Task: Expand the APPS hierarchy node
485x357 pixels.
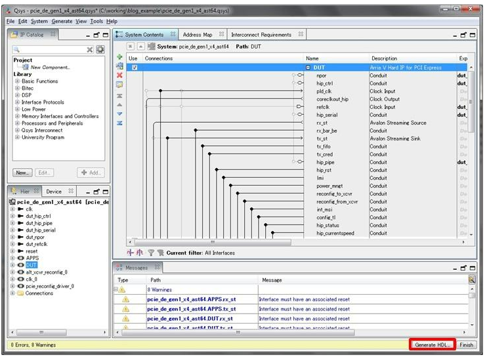Action: pos(12,258)
